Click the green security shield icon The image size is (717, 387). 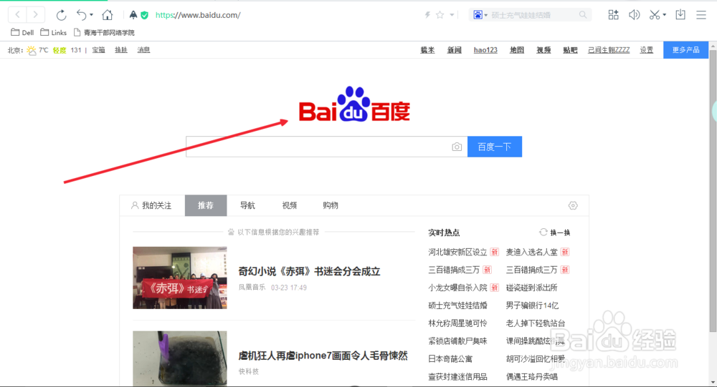point(145,15)
